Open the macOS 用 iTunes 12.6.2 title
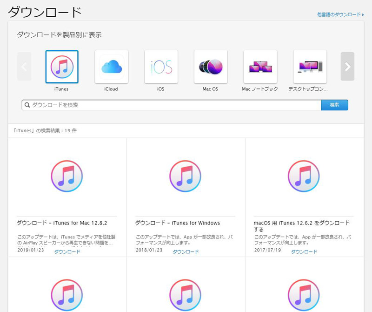Screen dimensions: 372x312 point(302,226)
